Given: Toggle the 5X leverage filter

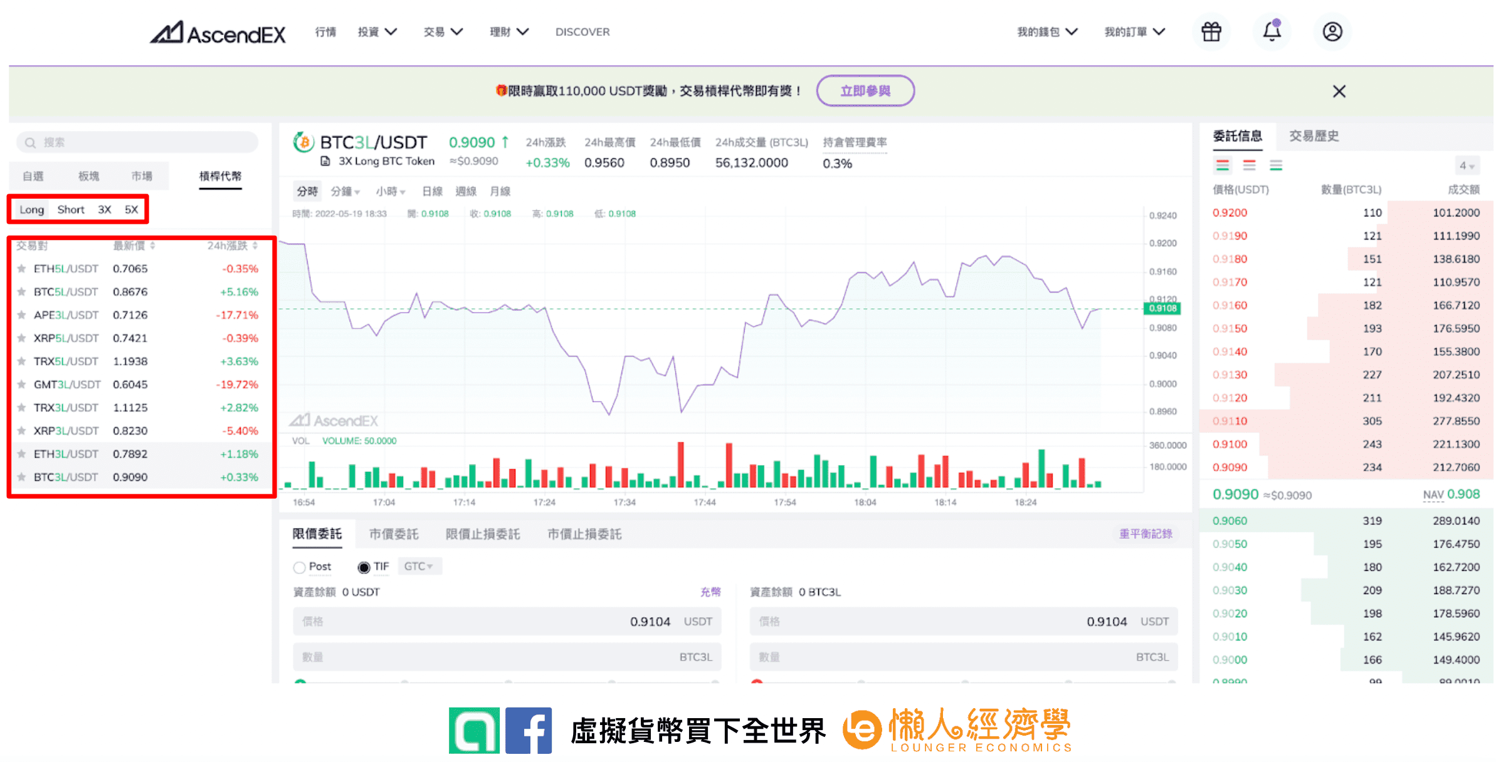Looking at the screenshot, I should pos(131,210).
